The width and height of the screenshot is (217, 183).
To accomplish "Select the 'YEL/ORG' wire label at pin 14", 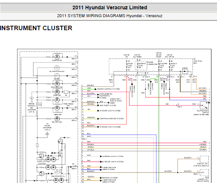I will (91, 177).
